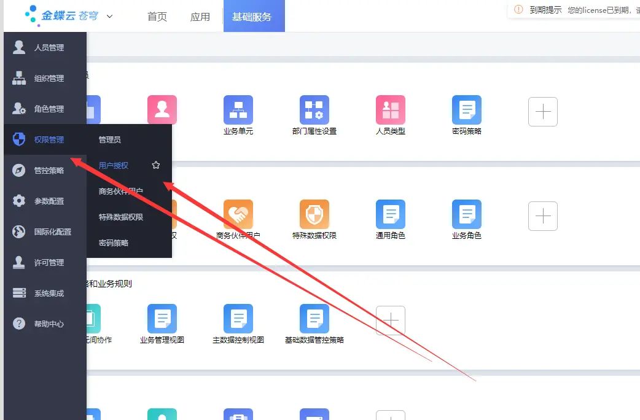The image size is (640, 420).
Task: Switch to the 应用 tab
Action: (x=200, y=17)
